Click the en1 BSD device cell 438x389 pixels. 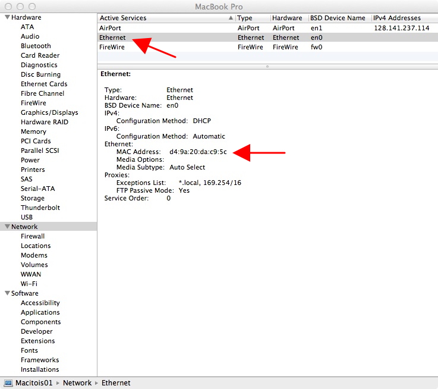click(x=317, y=28)
